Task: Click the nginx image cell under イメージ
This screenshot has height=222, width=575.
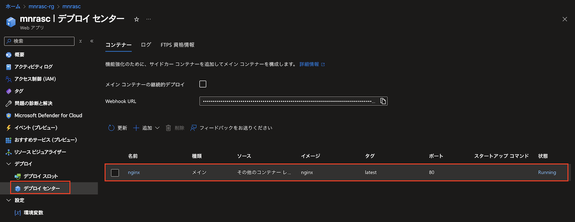Action: [307, 172]
